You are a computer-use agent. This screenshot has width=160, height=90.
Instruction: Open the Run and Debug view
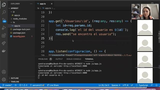coord(4,28)
